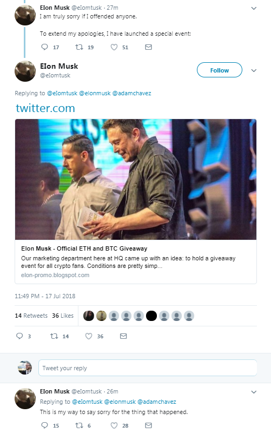
Task: Open the twitter.com link text
Action: click(x=45, y=108)
